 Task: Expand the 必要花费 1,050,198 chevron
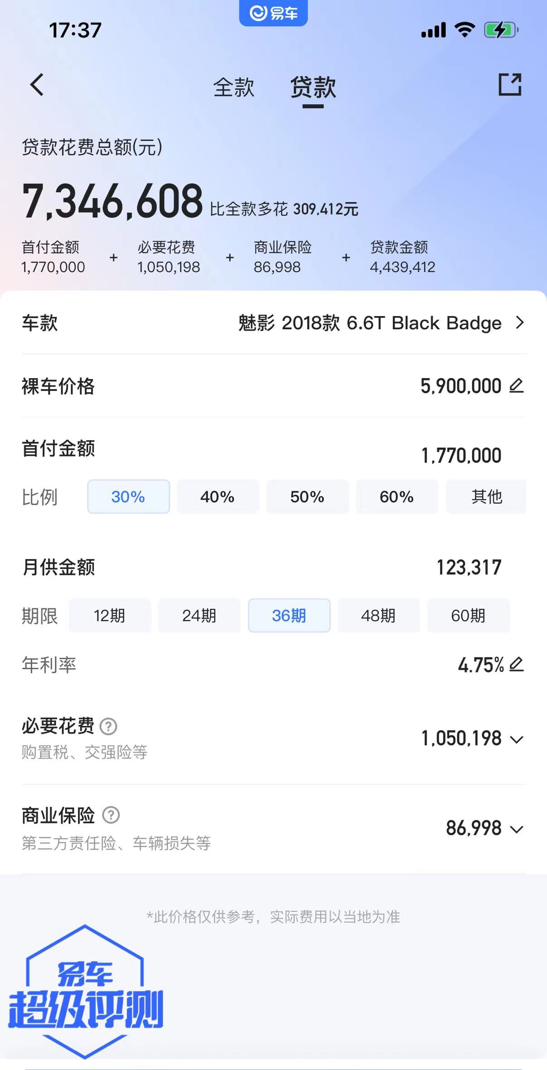(517, 739)
